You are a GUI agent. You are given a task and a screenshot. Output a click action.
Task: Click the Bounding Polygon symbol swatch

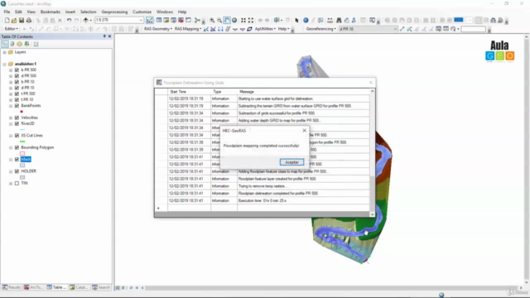(x=22, y=154)
